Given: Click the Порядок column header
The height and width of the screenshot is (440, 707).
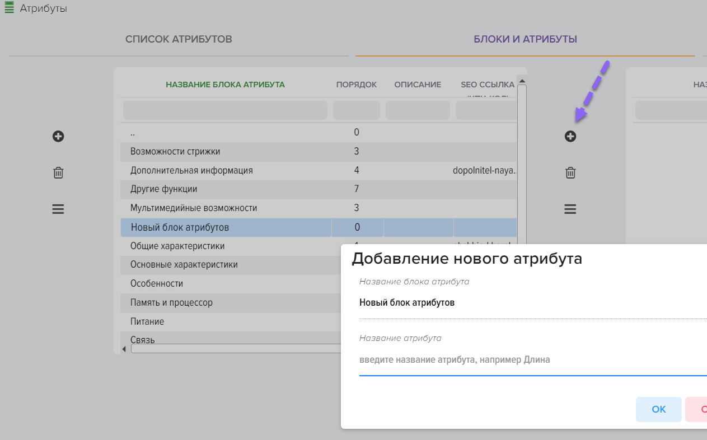Looking at the screenshot, I should tap(356, 85).
